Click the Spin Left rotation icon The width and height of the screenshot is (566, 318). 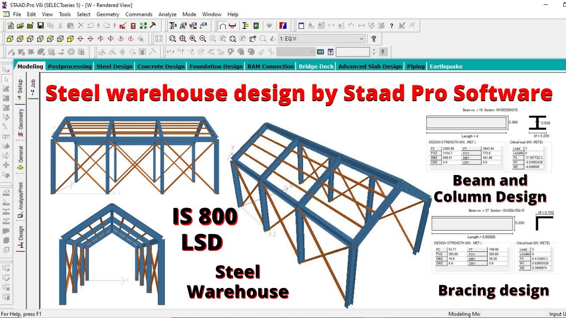point(121,39)
